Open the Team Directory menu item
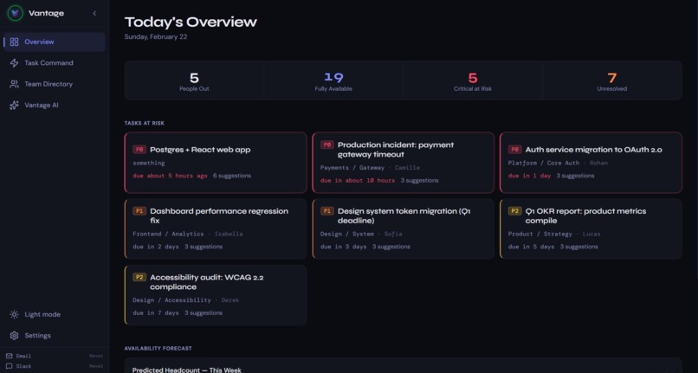The image size is (698, 373). click(x=55, y=84)
